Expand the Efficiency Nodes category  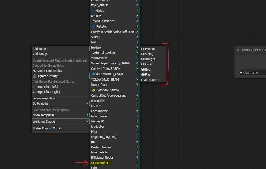click(115, 158)
